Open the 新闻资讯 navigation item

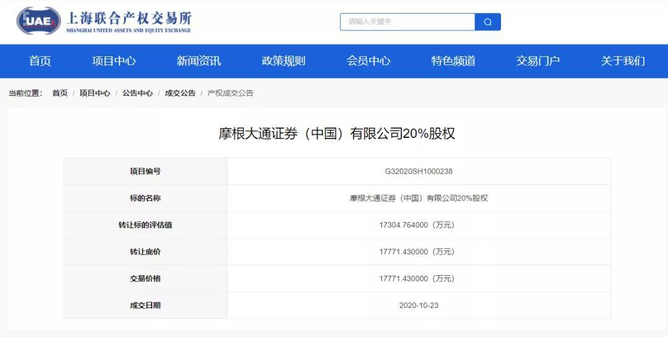[199, 61]
